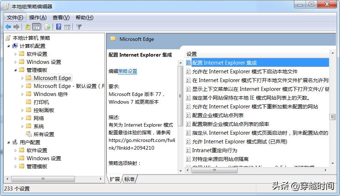Viewport: 340px width, 196px height.
Task: Click the 用户配置 user icon
Action: [x=15, y=142]
